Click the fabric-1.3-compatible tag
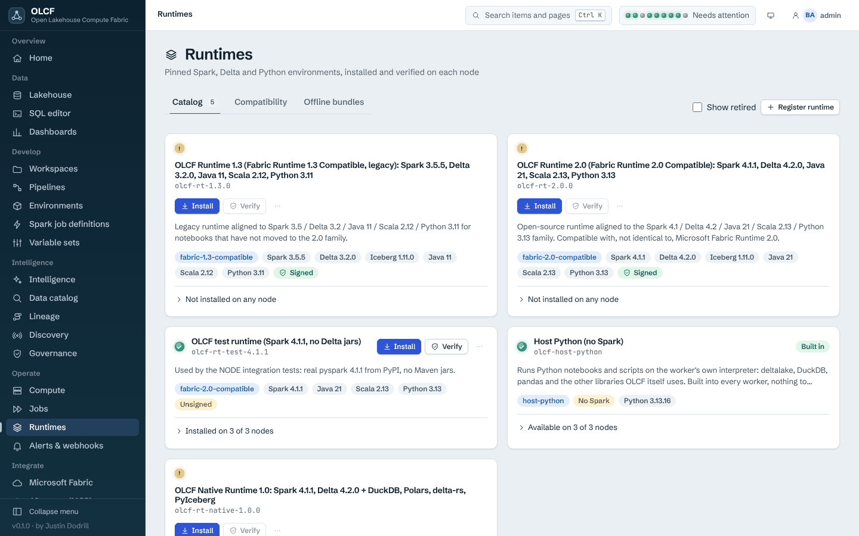859x536 pixels. pyautogui.click(x=217, y=257)
